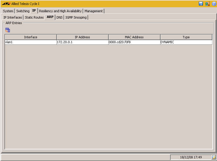217x161 pixels.
Task: Click the logout door icon
Action: 207,3
